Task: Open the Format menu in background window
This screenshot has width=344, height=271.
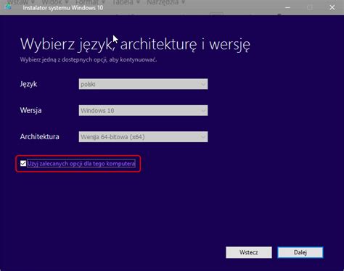Action: 90,2
